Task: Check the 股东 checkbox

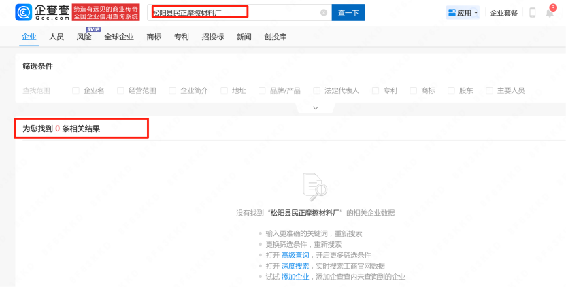Action: pos(451,90)
